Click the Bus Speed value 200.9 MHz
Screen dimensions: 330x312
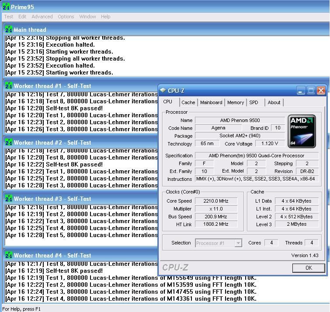coord(216,217)
